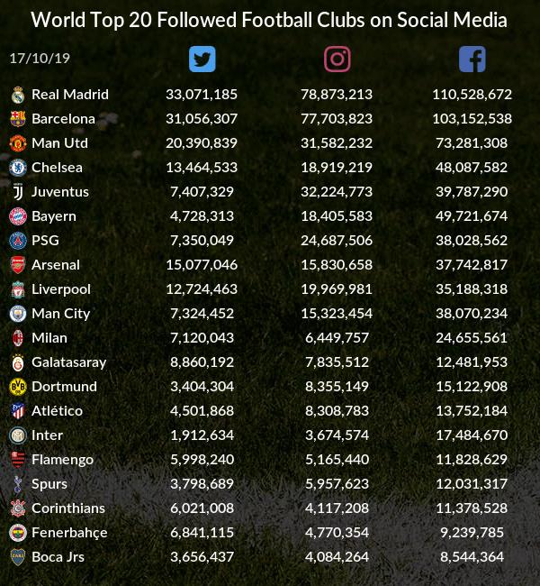Image resolution: width=540 pixels, height=586 pixels.
Task: Click the Chelsea club badge
Action: click(x=18, y=167)
